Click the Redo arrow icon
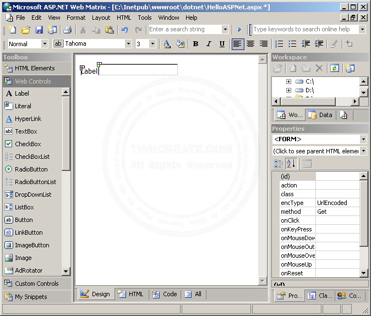 pos(138,30)
